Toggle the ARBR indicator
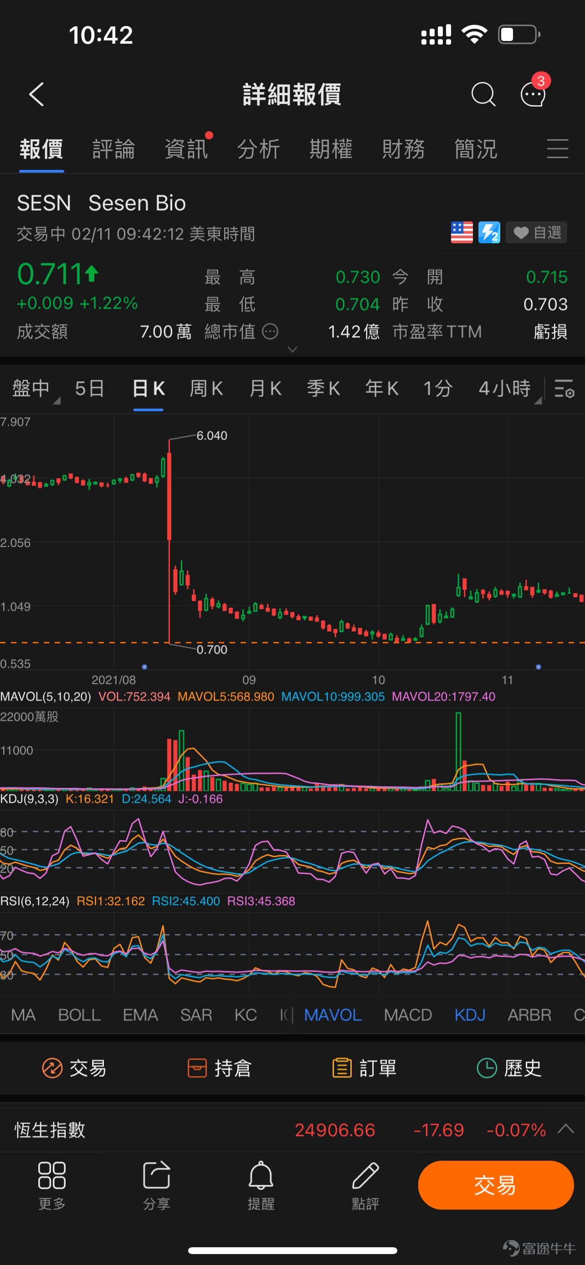Screen dimensions: 585x1265 tap(529, 1015)
